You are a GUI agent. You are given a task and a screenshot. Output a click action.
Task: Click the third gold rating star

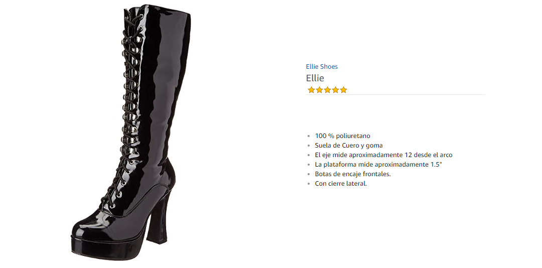click(x=327, y=90)
